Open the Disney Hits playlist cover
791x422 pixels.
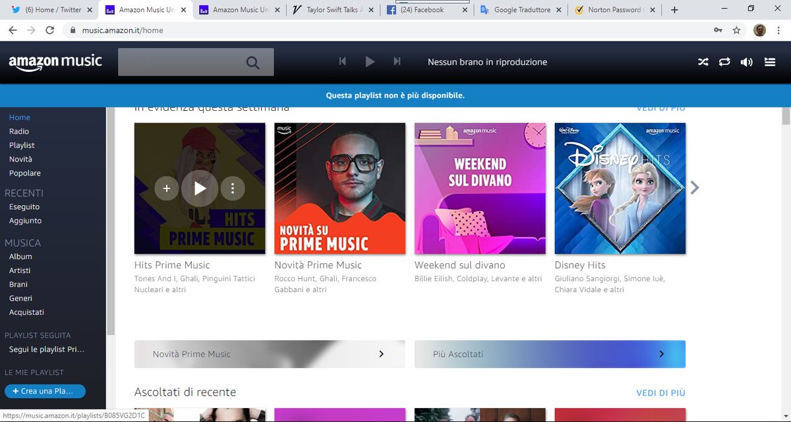point(620,189)
